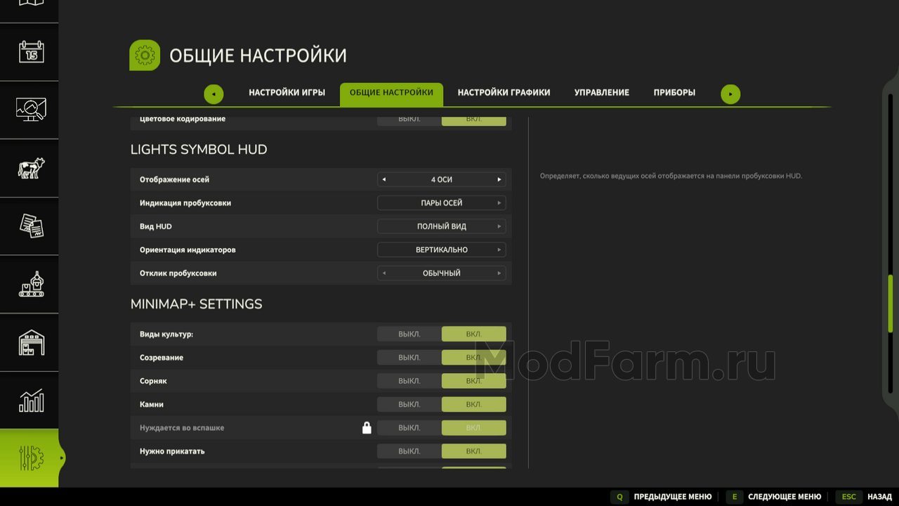899x506 pixels.
Task: Click the ОБЫЧНЫЙ value field
Action: (442, 273)
